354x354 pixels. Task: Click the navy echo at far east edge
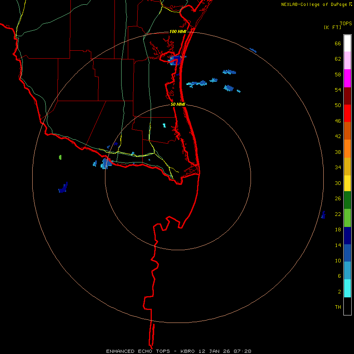pyautogui.click(x=323, y=215)
